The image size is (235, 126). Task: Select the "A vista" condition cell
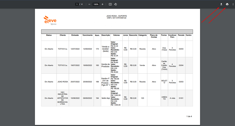(x=172, y=98)
